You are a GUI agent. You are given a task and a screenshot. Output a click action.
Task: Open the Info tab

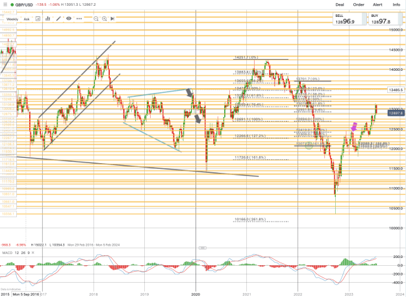396,5
